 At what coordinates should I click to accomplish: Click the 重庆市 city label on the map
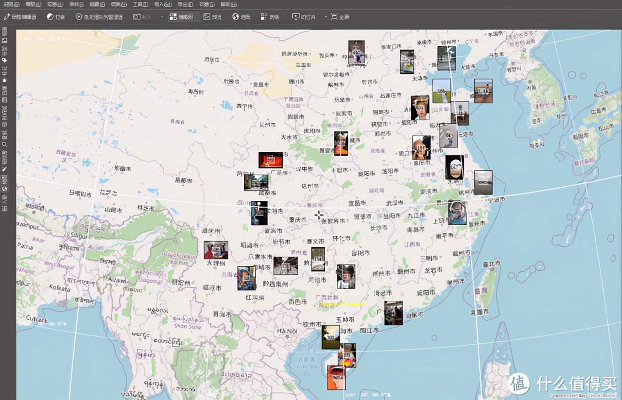pos(297,220)
